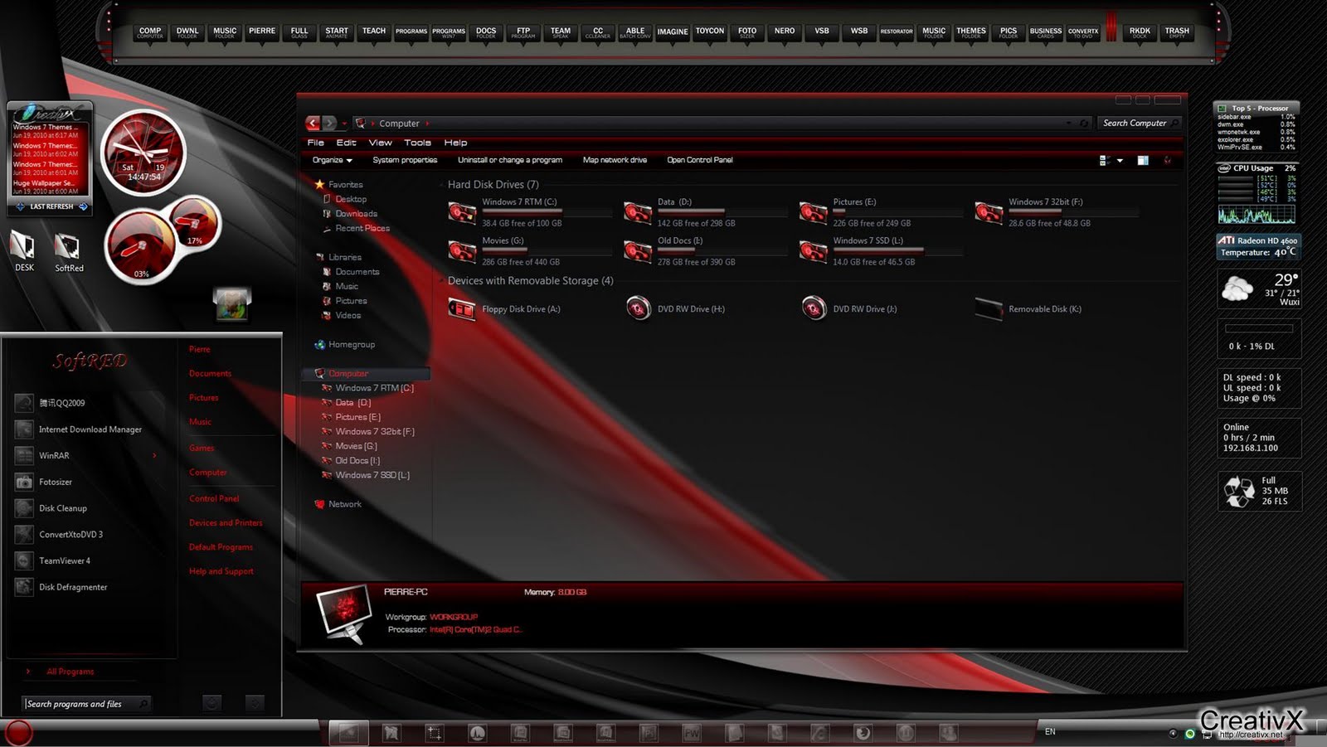This screenshot has width=1327, height=747.
Task: Open the Help menu
Action: (455, 143)
